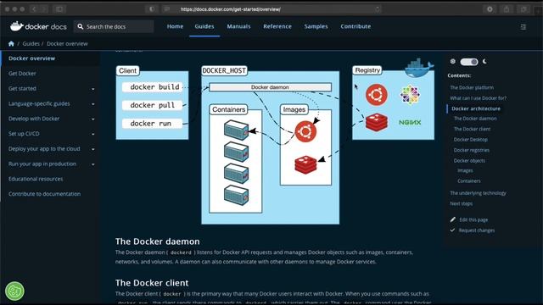Open the Contribute tab
Image resolution: width=543 pixels, height=305 pixels.
click(355, 26)
